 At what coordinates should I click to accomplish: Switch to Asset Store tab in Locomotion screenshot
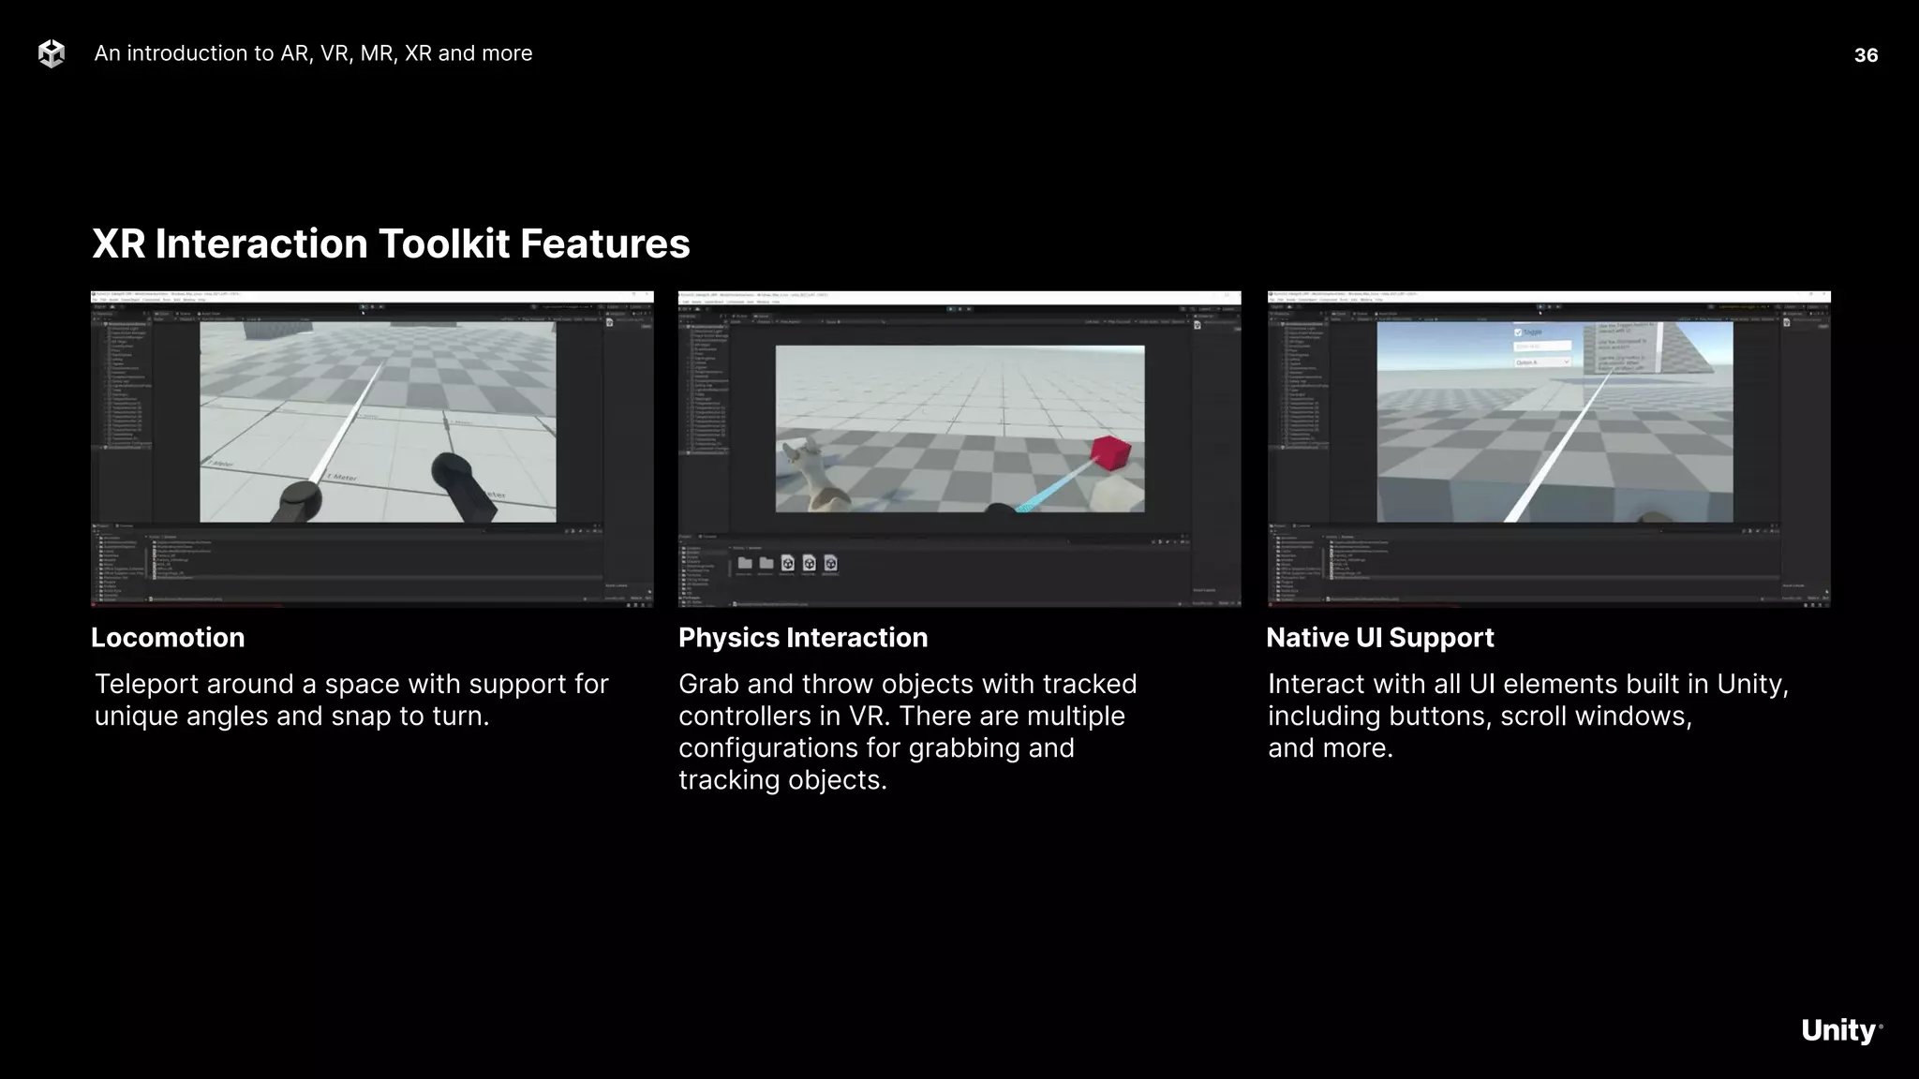click(x=209, y=314)
